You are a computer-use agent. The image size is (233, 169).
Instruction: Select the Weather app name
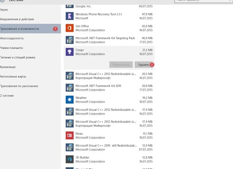coord(81,98)
